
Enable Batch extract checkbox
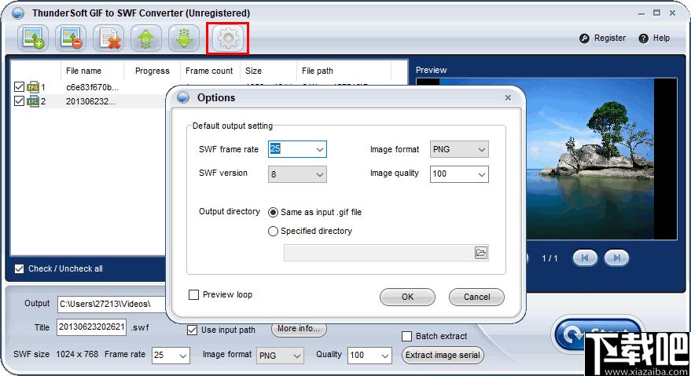406,337
